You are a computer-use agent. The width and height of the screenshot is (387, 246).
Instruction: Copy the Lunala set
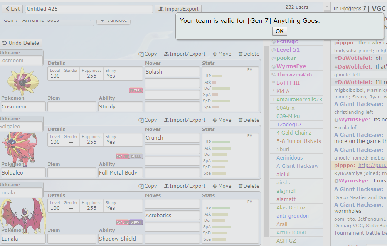click(x=148, y=186)
